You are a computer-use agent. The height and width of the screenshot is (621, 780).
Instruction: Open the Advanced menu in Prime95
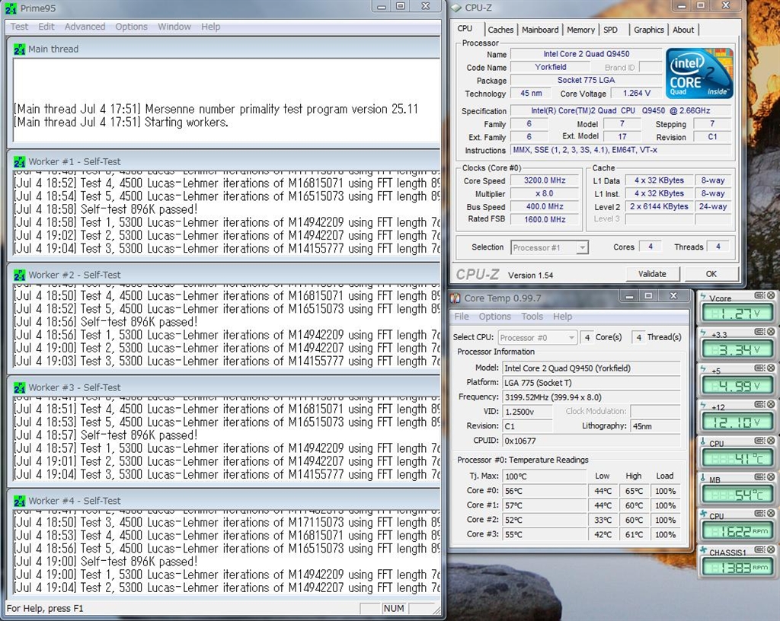point(85,27)
